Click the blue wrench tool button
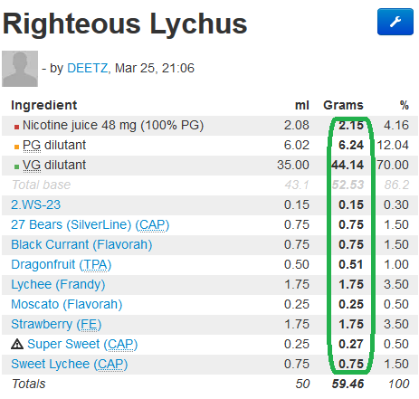 (x=395, y=22)
